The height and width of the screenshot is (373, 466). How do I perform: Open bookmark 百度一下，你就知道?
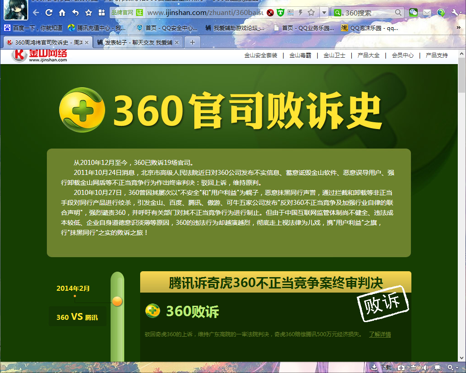[33, 28]
